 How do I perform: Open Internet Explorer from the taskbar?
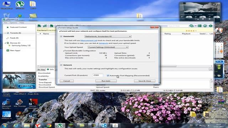16,126
